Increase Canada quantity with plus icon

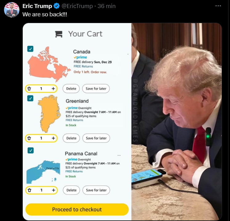point(53,89)
